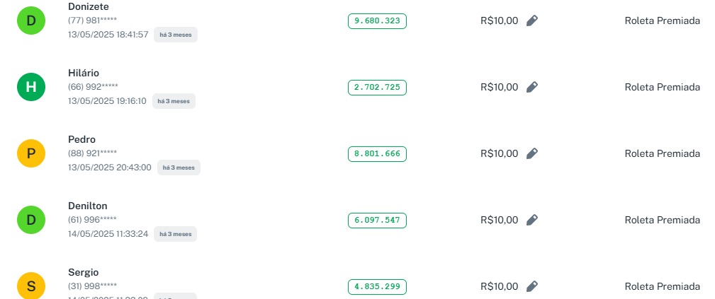Click the 'há 3 meses' tag for Hilário
715x299 pixels.
tap(174, 101)
